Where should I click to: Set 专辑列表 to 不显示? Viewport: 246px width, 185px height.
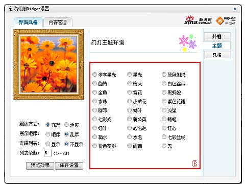tap(66, 144)
